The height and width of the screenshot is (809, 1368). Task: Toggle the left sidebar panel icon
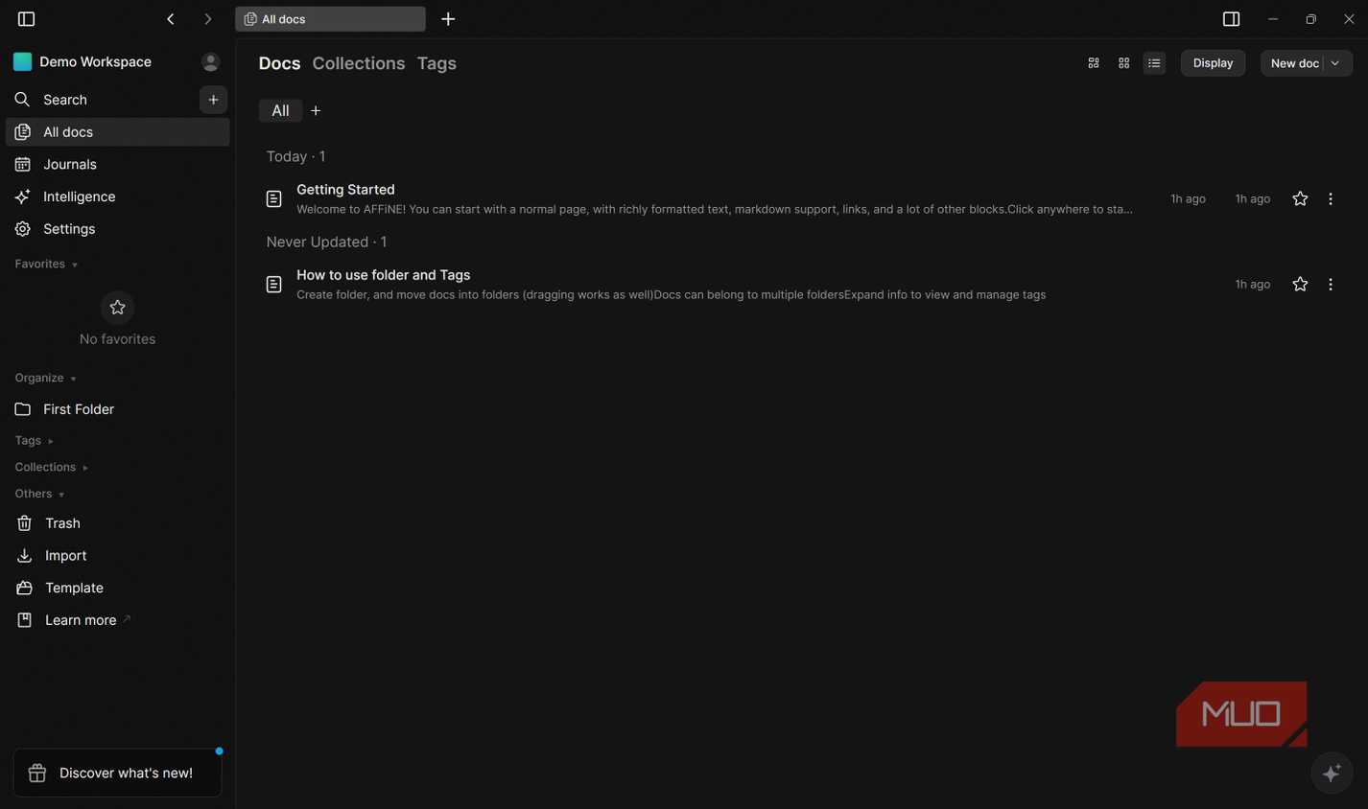(26, 19)
